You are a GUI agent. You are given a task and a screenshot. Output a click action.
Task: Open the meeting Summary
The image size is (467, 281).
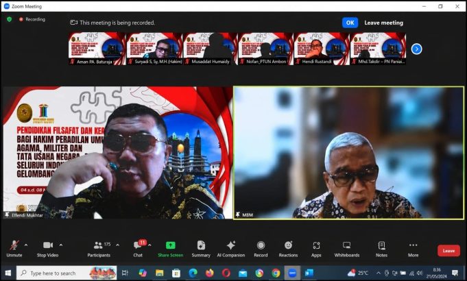[x=201, y=249]
